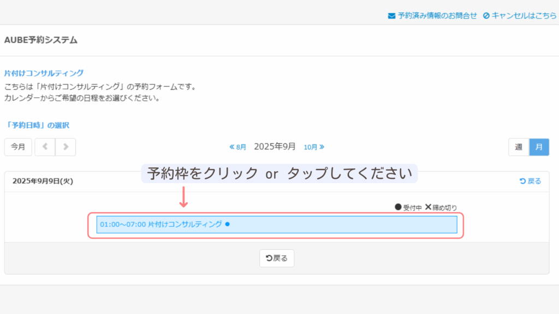Click the 2025年9月 month title
Viewport: 559px width, 314px height.
point(275,147)
